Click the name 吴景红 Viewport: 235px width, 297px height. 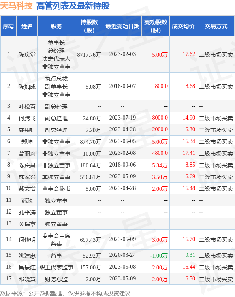27,267
